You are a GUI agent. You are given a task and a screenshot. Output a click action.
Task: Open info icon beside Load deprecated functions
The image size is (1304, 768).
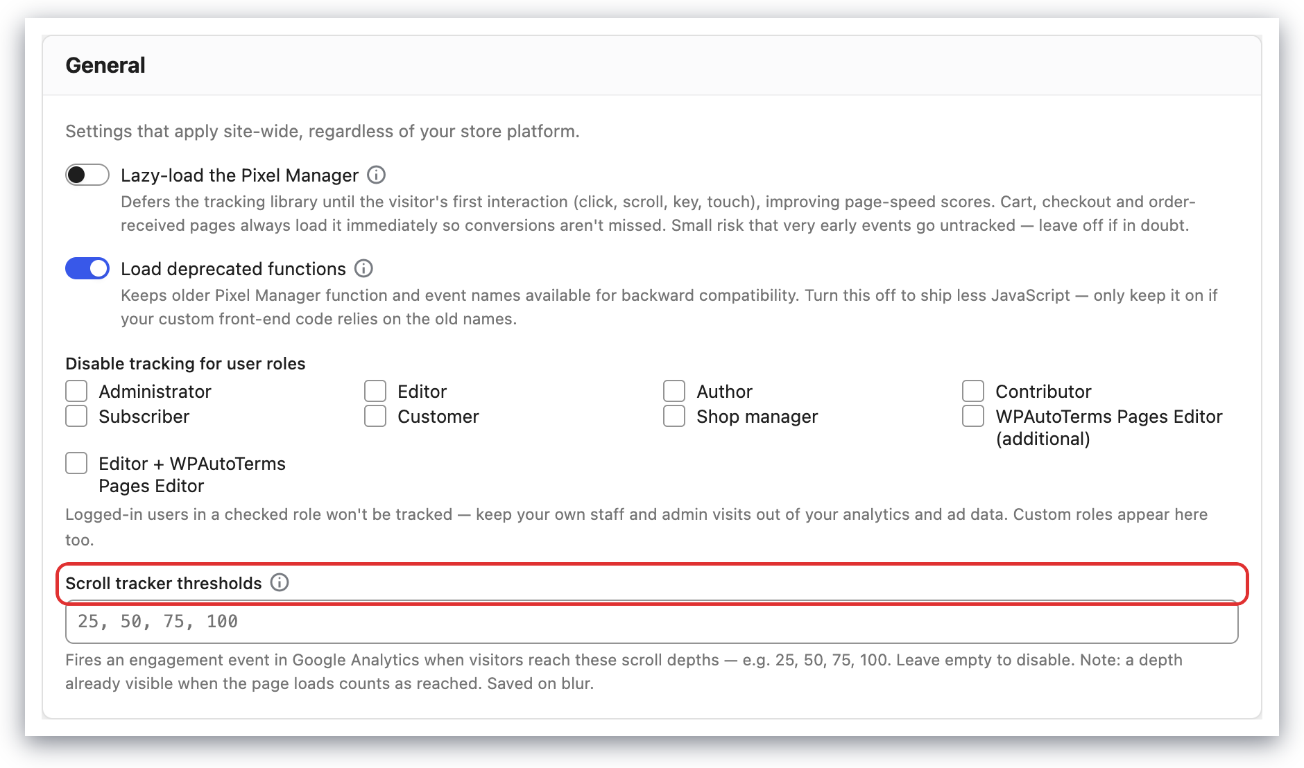click(x=363, y=268)
